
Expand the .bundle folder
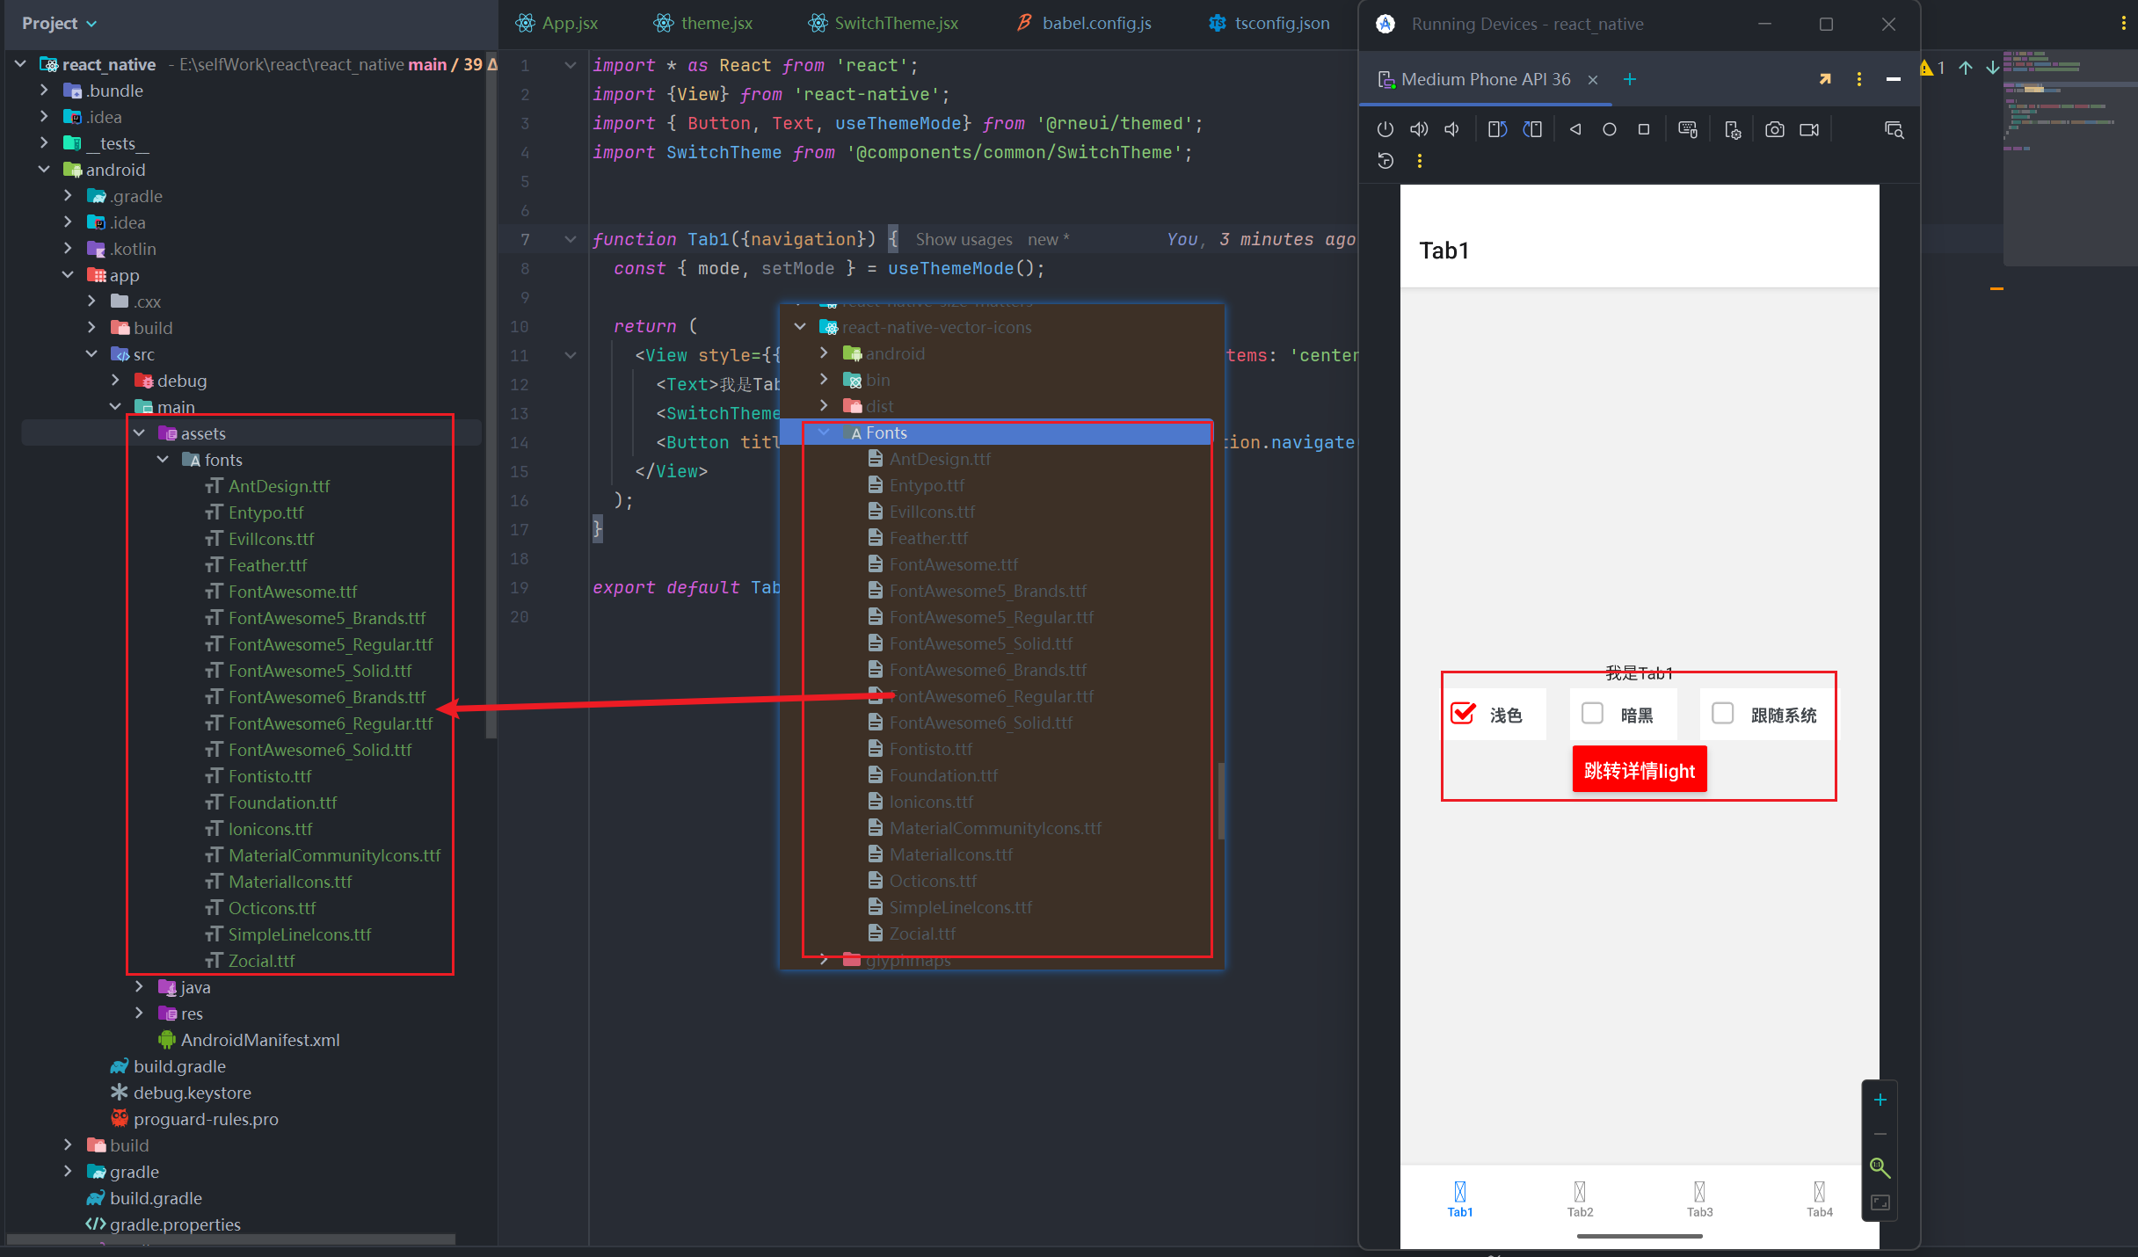coord(44,91)
